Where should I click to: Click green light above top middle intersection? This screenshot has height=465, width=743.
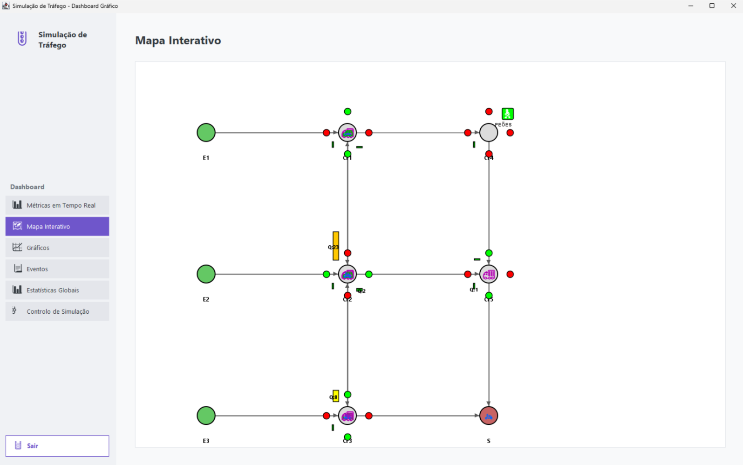pos(348,112)
